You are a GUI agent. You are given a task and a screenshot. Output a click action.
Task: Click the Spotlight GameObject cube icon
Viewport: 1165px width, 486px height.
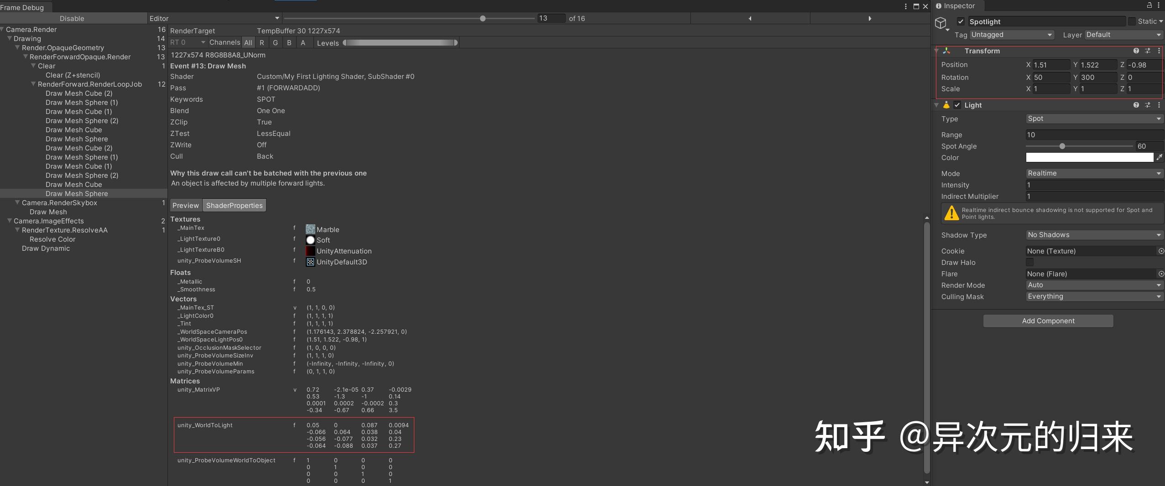coord(940,23)
